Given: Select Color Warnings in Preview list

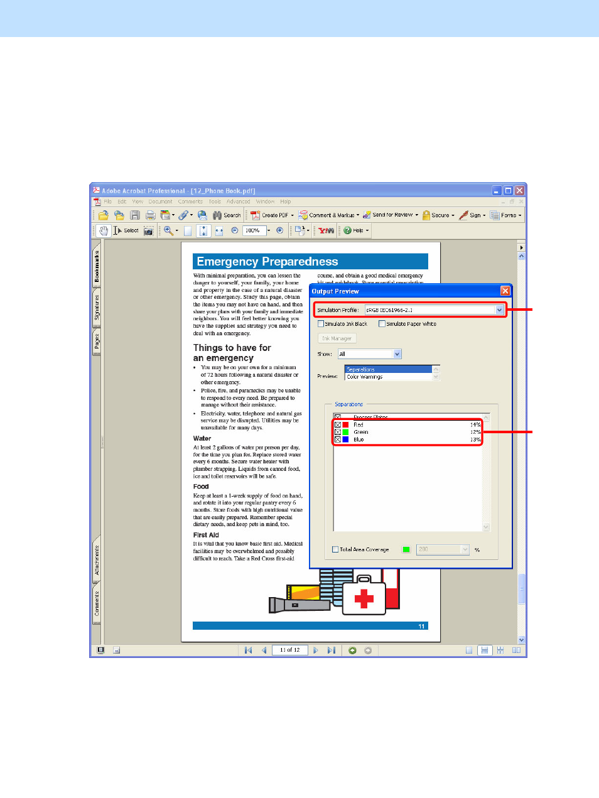Looking at the screenshot, I should pyautogui.click(x=389, y=377).
